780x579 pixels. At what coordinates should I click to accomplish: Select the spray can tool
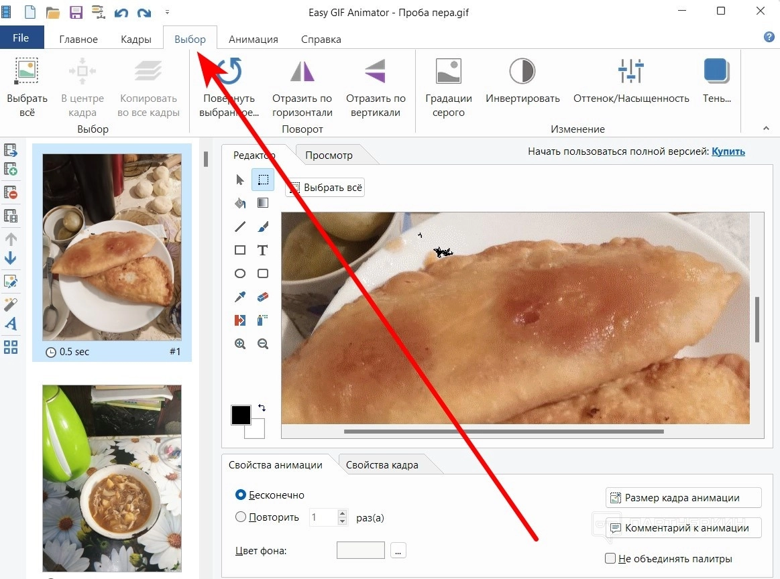click(x=263, y=320)
